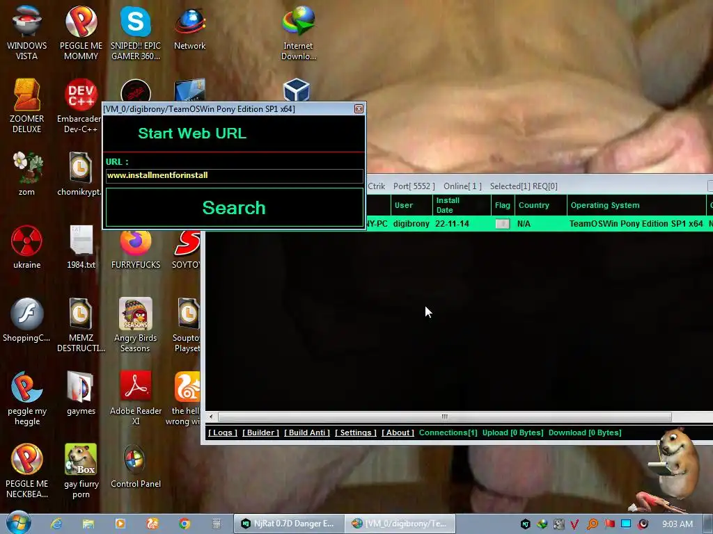Click the horizontal scrollbar thumb in NjRat
This screenshot has width=713, height=534.
tap(445, 417)
